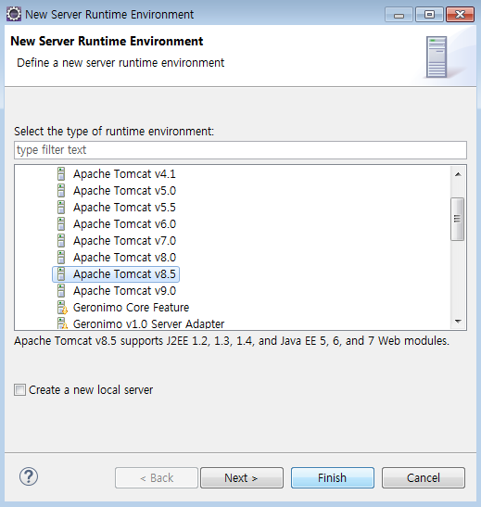Select Geronimo v1.0 Server Adapter
This screenshot has width=481, height=507.
[x=148, y=323]
